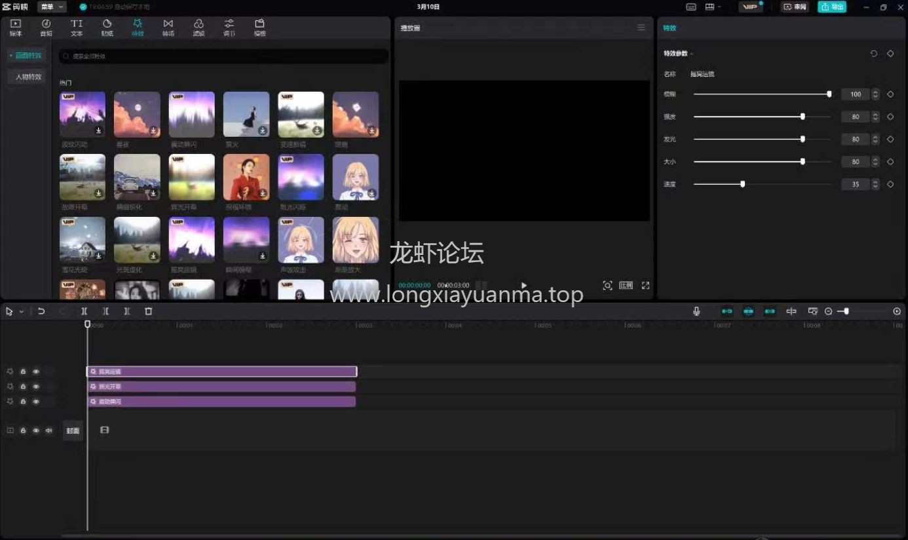Image resolution: width=908 pixels, height=540 pixels.
Task: Delete the selected clip
Action: [x=148, y=311]
